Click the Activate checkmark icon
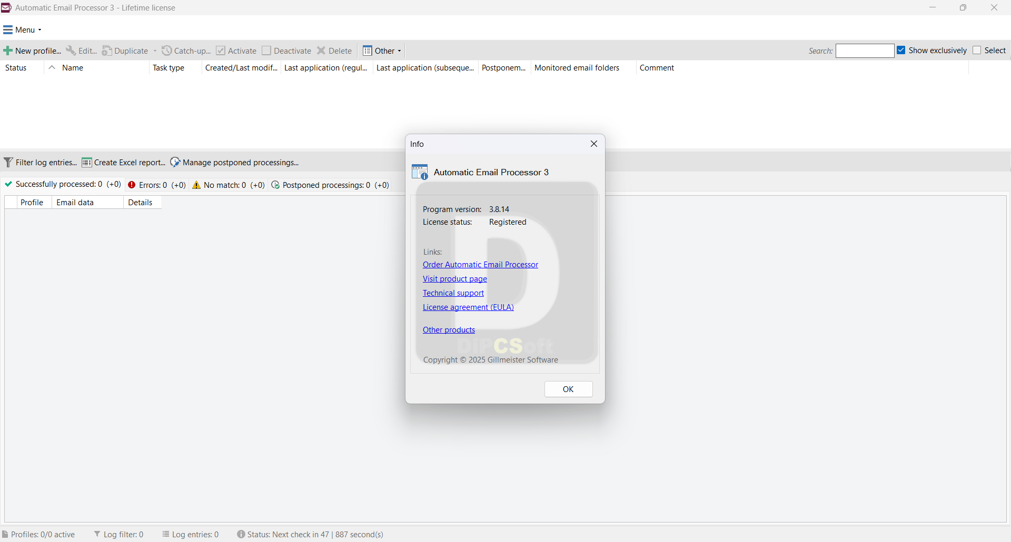Viewport: 1011px width, 542px height. tap(221, 51)
